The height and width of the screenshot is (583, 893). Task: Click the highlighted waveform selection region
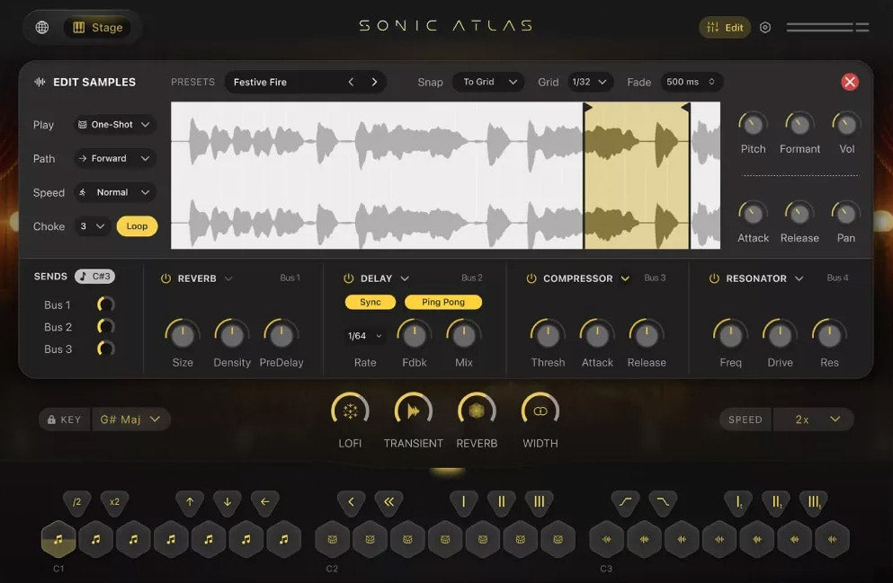coord(637,175)
